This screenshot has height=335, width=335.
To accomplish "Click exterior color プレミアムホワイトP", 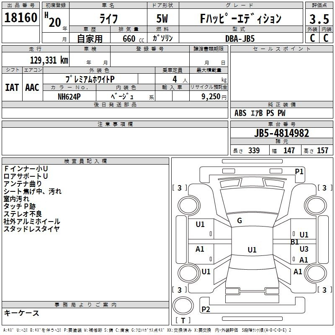I will tap(90, 80).
